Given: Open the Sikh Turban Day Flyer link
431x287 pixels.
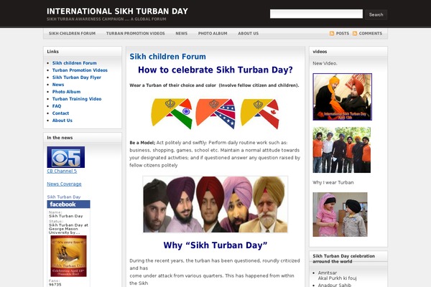Looking at the screenshot, I should coord(77,77).
